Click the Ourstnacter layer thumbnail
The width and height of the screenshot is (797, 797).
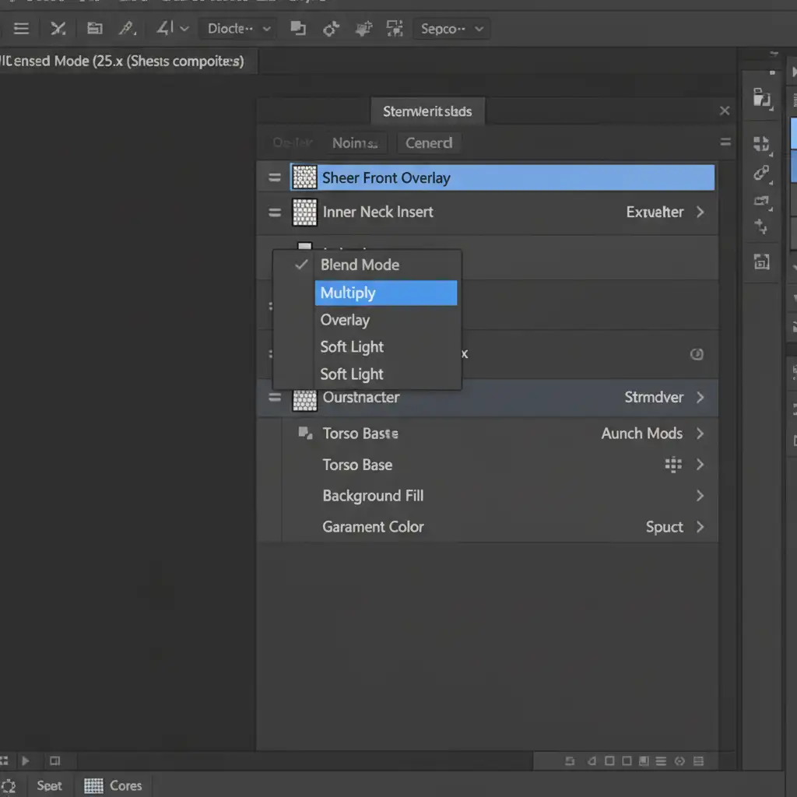[x=304, y=398]
